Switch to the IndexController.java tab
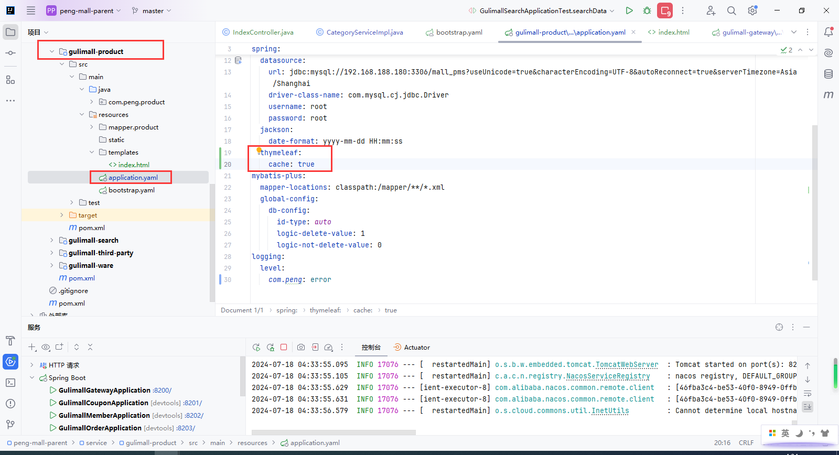 258,32
